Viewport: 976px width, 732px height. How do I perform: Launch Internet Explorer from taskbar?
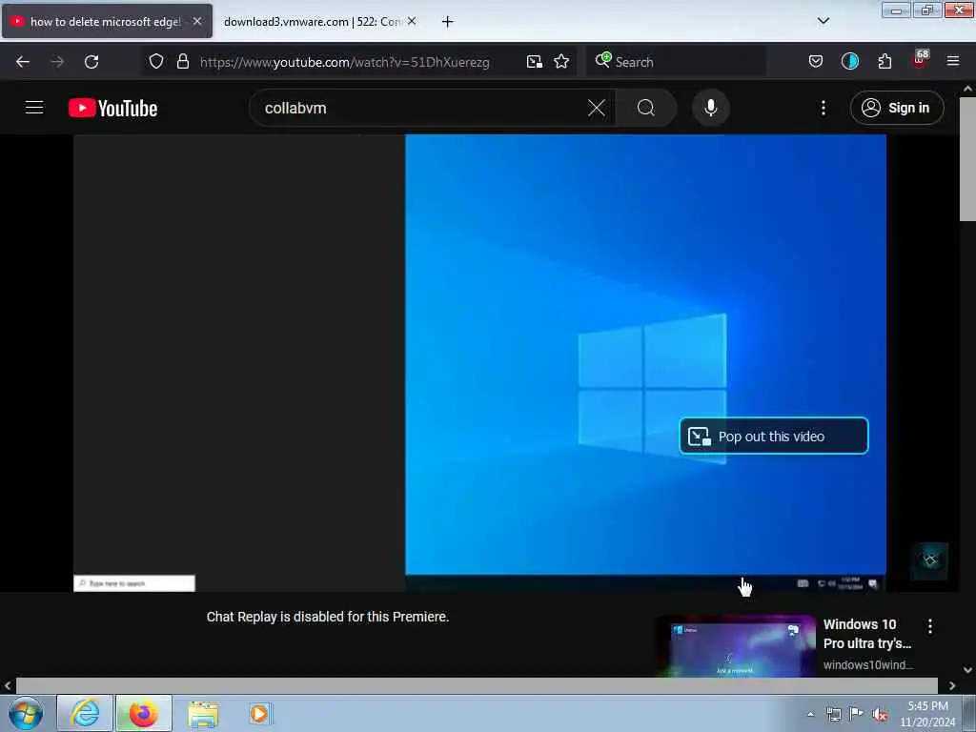85,713
